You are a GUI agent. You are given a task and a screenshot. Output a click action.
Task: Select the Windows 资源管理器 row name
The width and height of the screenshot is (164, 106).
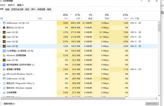16,55
